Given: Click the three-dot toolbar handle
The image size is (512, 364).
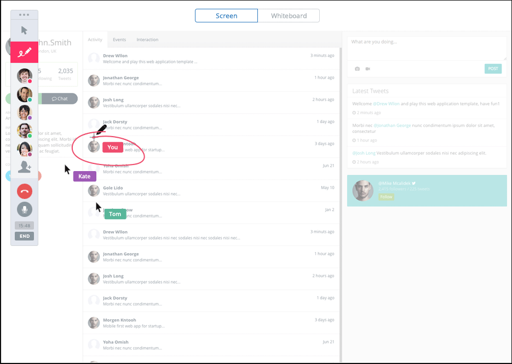Looking at the screenshot, I should [x=24, y=15].
